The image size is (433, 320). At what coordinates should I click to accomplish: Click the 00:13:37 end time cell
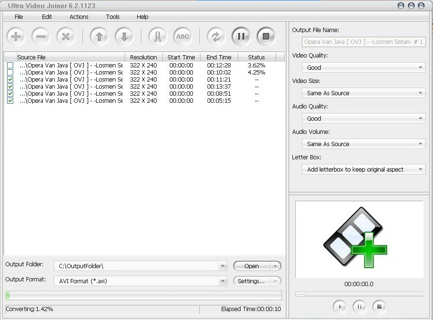[x=219, y=87]
